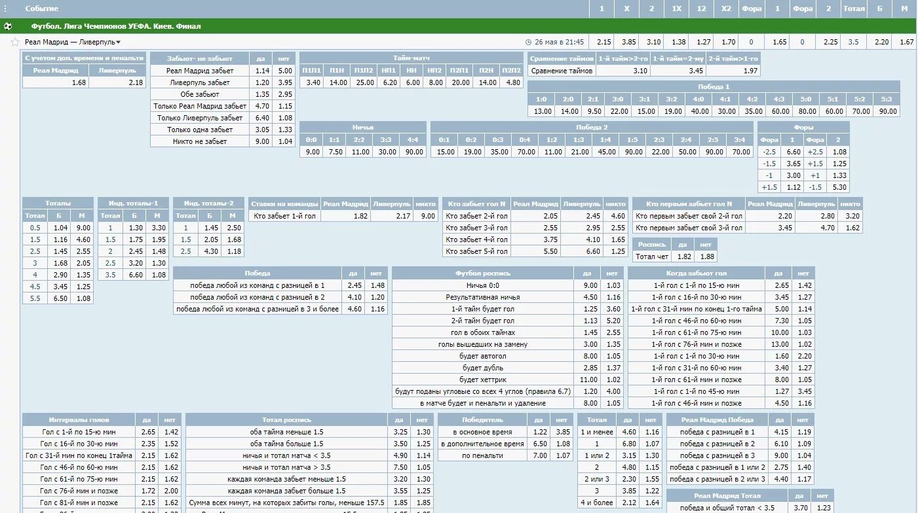Click the 1X column header in the top bar

[x=677, y=9]
